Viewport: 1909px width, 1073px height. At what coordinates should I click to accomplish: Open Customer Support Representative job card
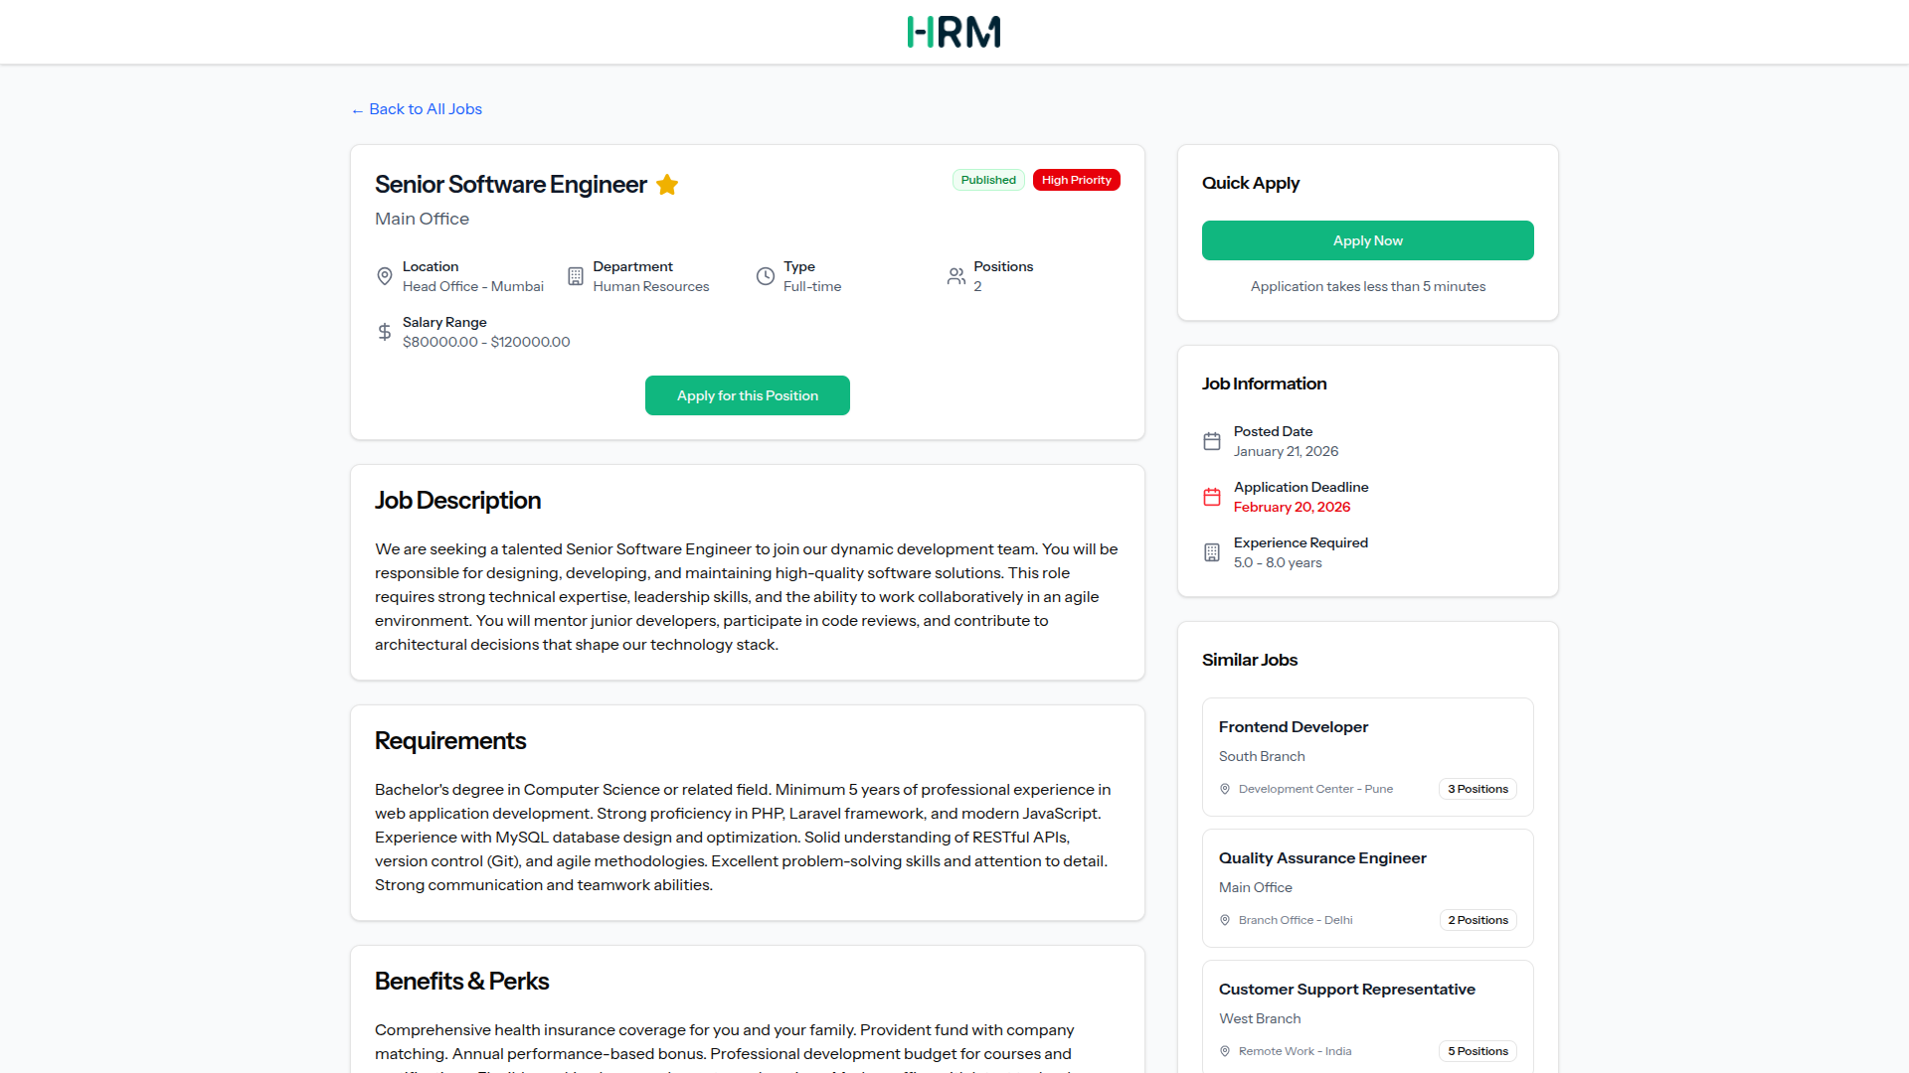(x=1346, y=990)
